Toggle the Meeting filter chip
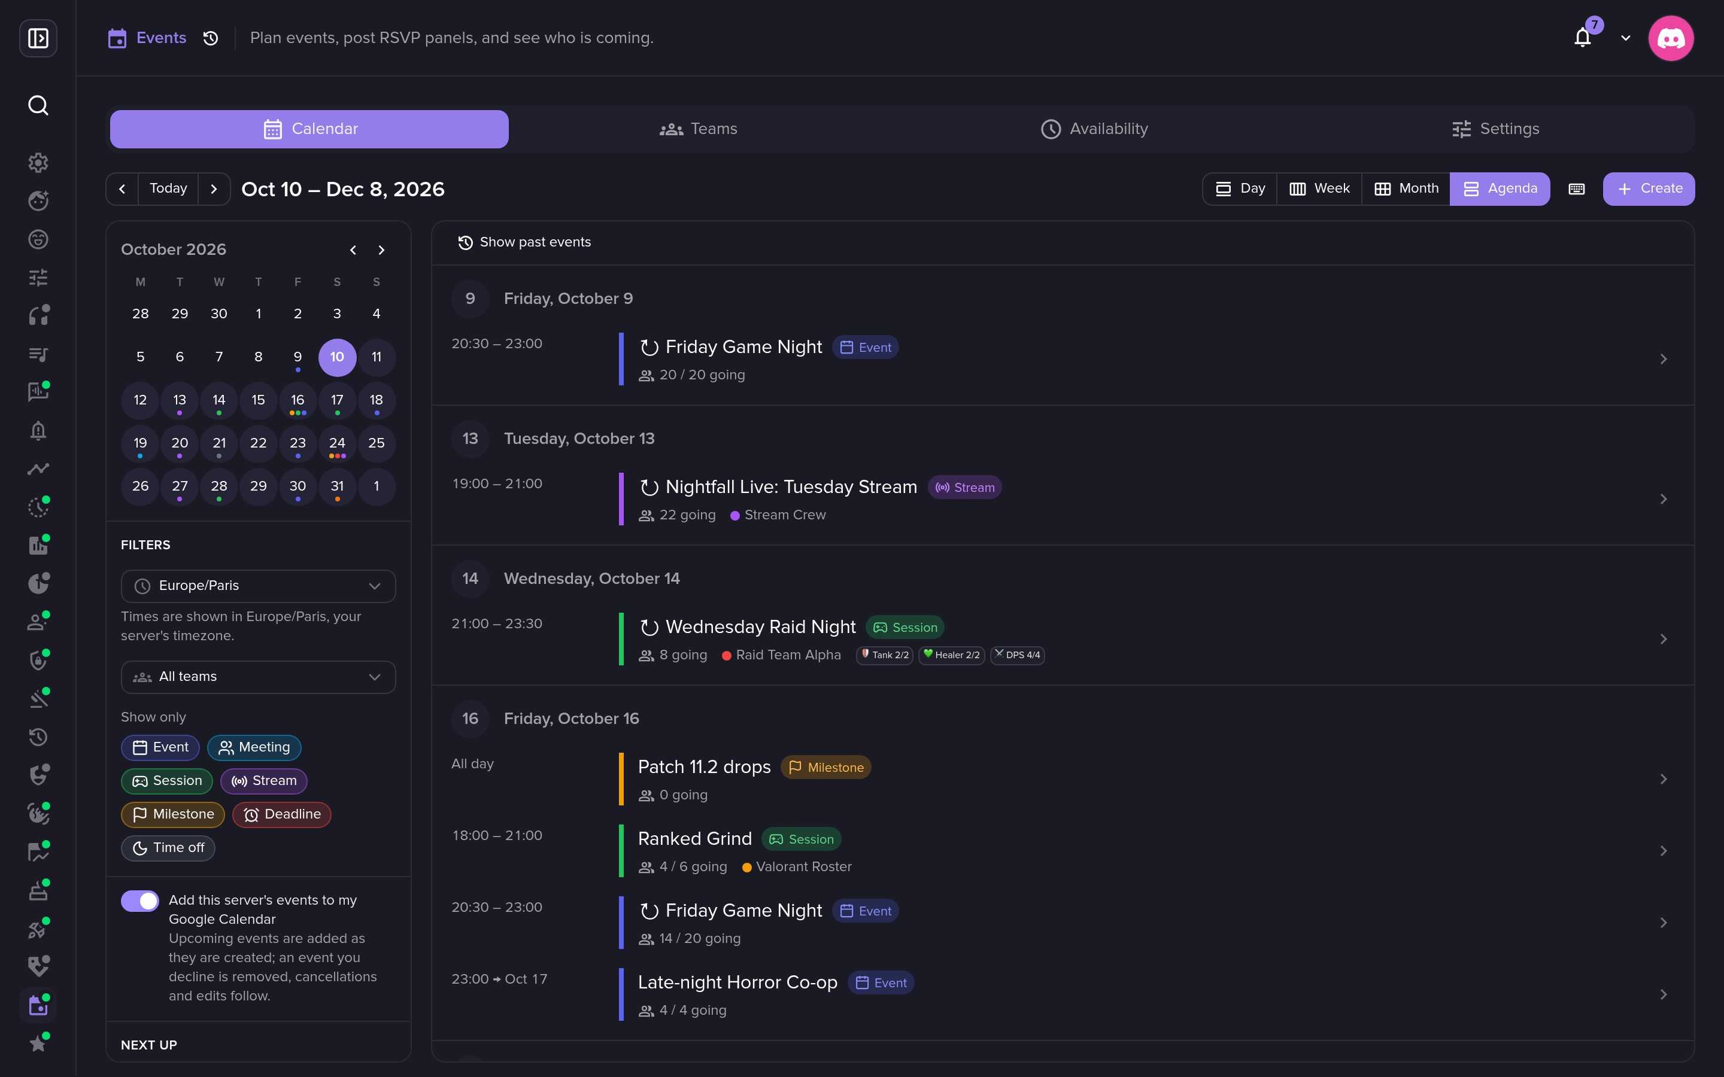The width and height of the screenshot is (1724, 1077). pyautogui.click(x=254, y=747)
